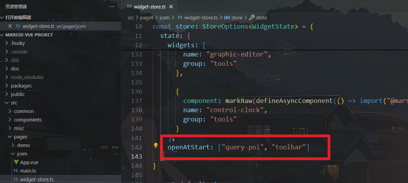The width and height of the screenshot is (408, 183).
Task: Click the wrench icon in breadcrumb
Action: point(252,18)
